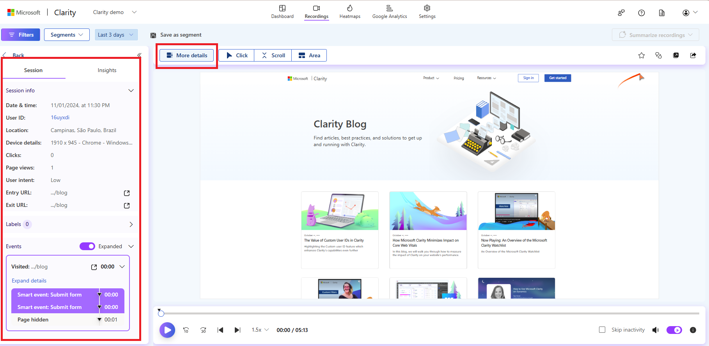Open The Value of Custom User IDs article thumbnail
The height and width of the screenshot is (346, 709).
(x=340, y=211)
